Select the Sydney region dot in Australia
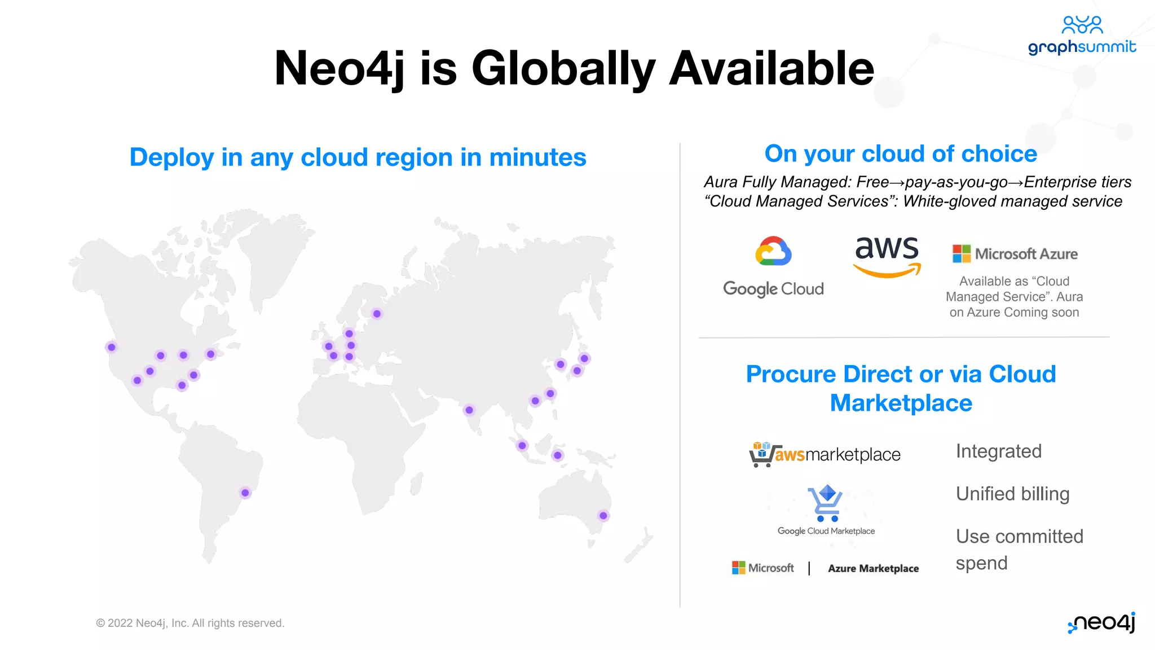1155x650 pixels. (x=603, y=516)
